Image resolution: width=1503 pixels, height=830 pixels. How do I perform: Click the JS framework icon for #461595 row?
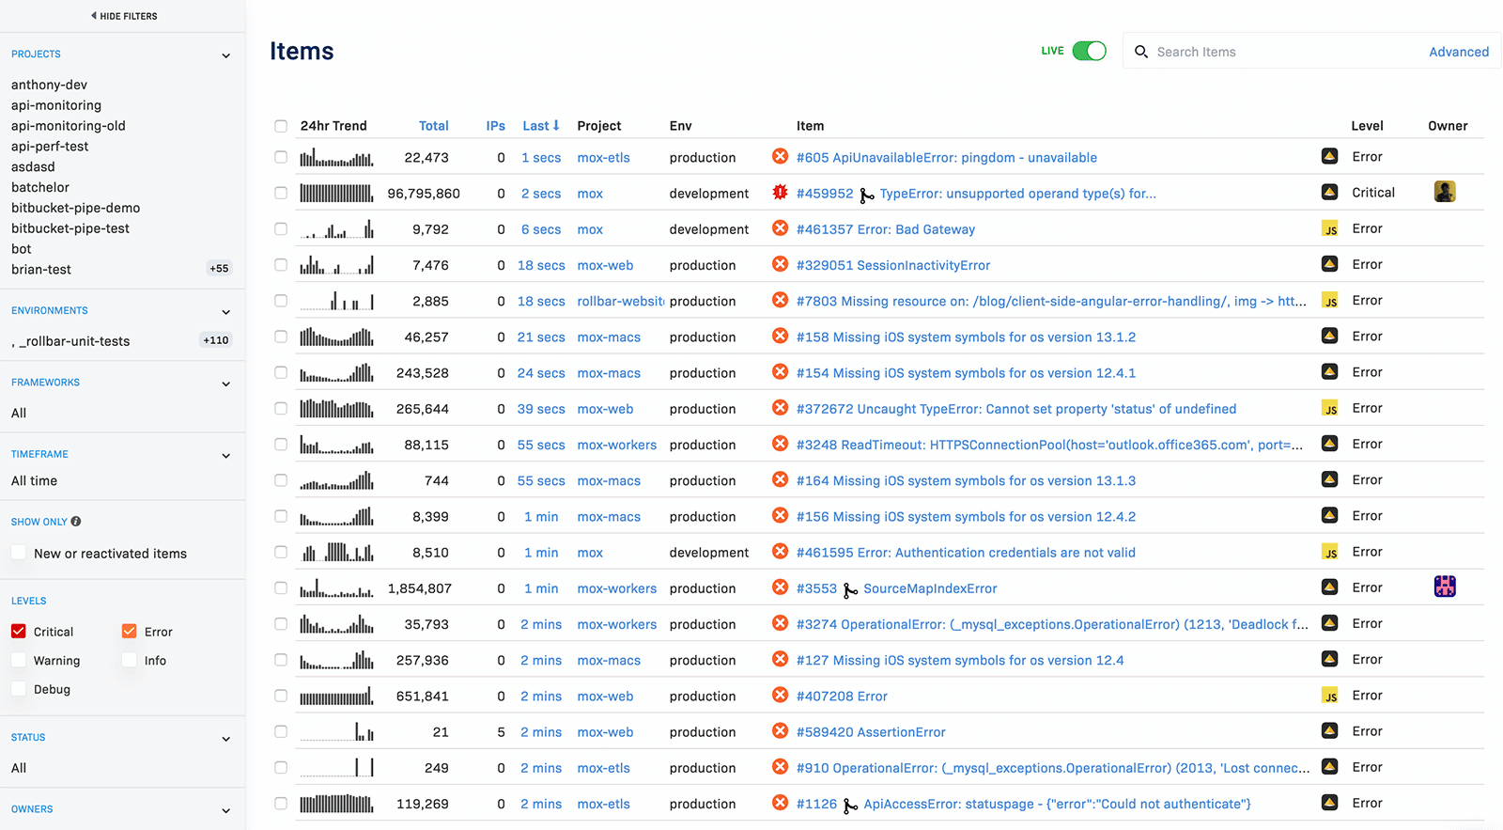(x=1330, y=552)
